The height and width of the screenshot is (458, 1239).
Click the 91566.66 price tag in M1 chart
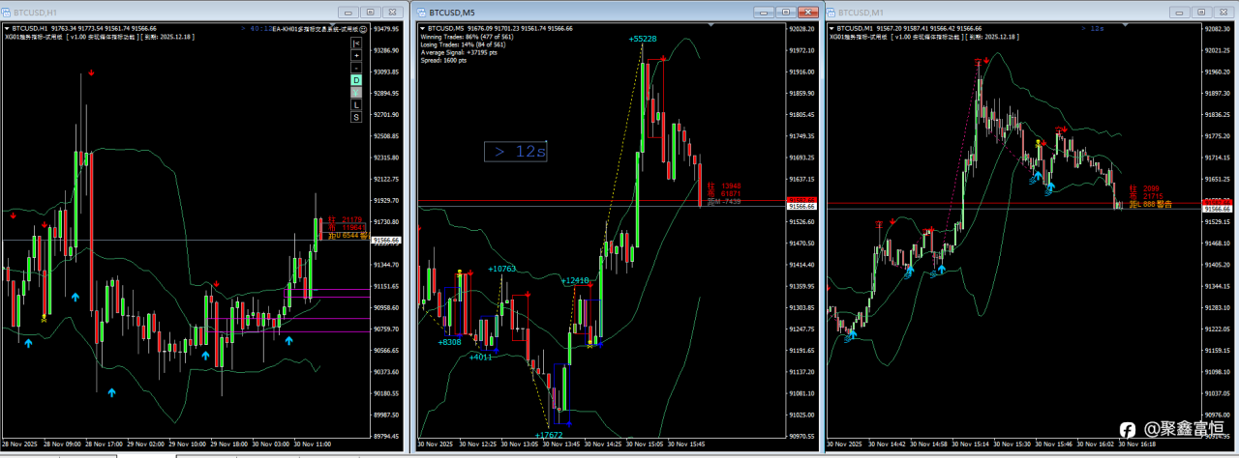coord(1218,209)
